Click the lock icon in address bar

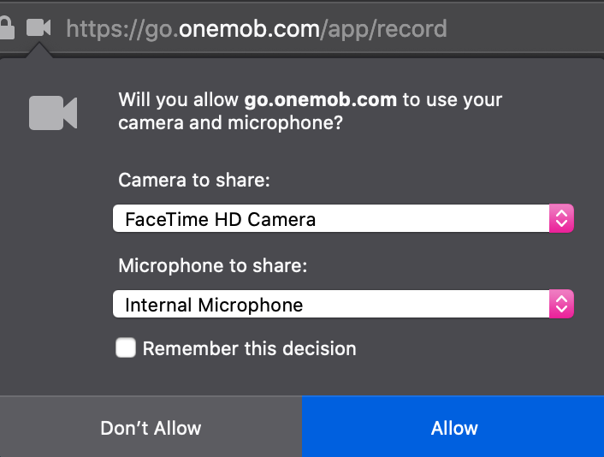[7, 27]
